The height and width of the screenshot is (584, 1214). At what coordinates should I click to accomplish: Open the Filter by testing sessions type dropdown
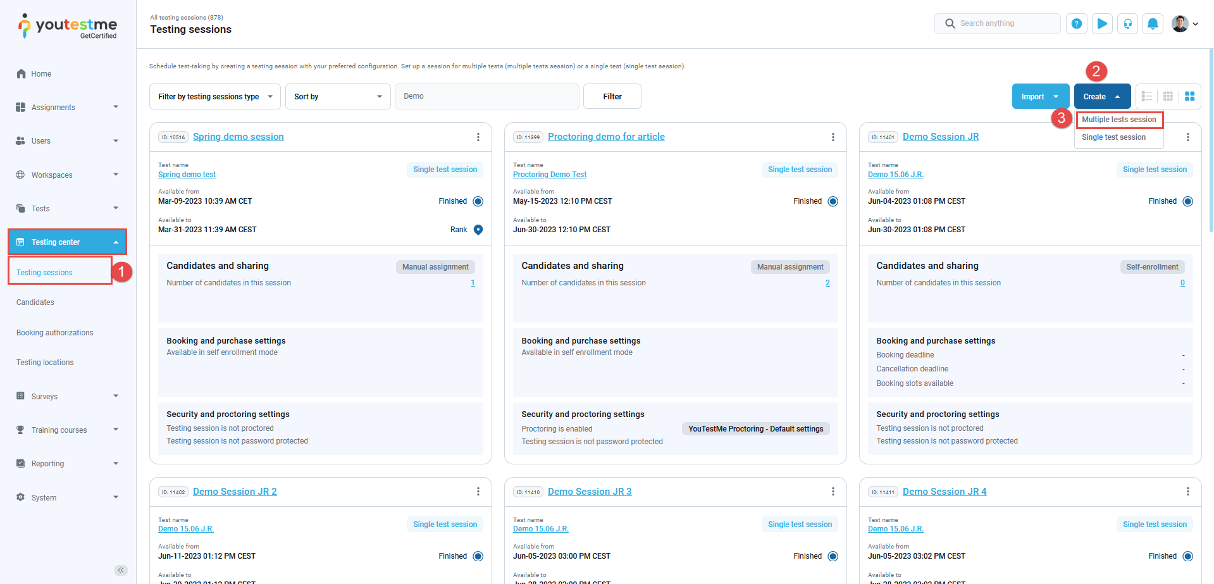[214, 96]
